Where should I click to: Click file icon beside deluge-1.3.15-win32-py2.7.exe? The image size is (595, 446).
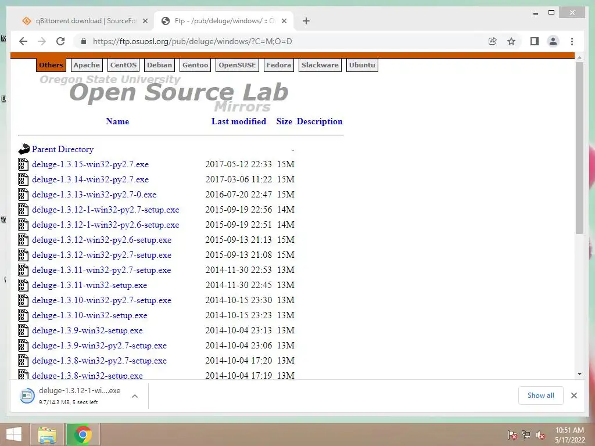point(23,164)
